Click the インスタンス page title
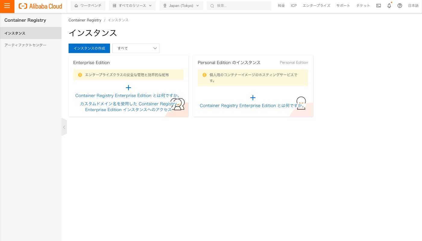The image size is (422, 241). coord(93,33)
